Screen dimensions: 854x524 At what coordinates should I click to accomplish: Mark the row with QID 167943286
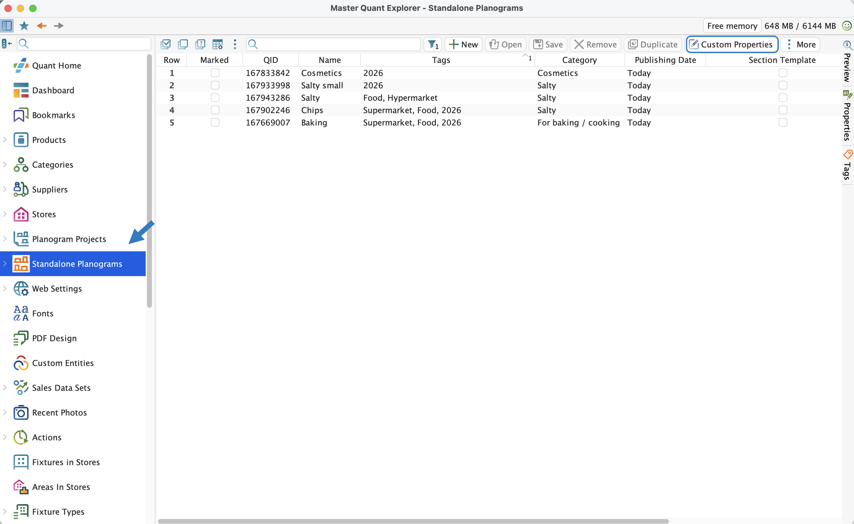pyautogui.click(x=215, y=98)
